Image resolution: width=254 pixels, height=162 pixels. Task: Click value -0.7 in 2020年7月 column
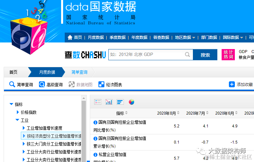[205, 142]
